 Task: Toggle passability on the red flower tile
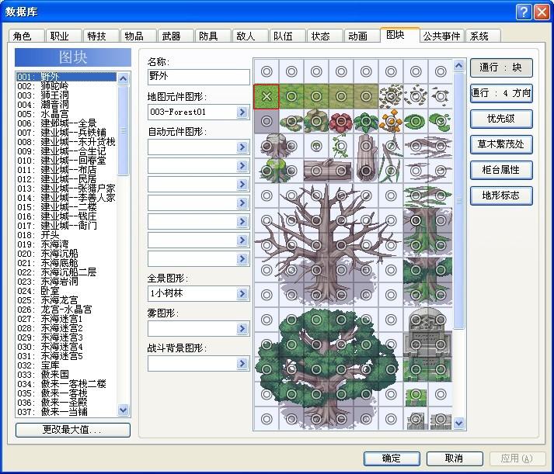click(x=341, y=121)
